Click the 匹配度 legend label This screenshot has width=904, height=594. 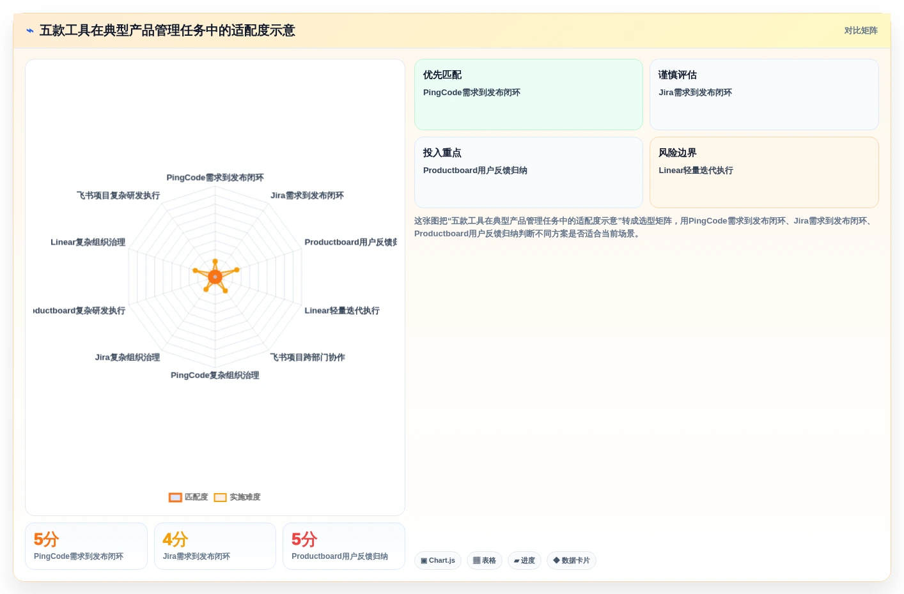196,497
